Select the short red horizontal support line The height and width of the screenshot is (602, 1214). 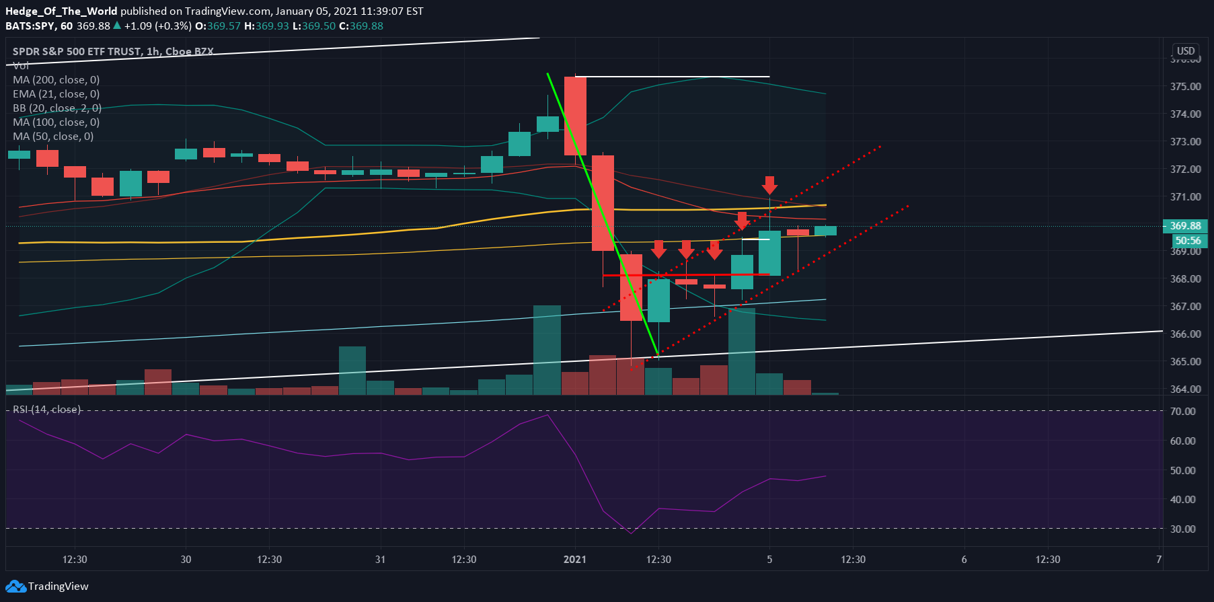686,275
